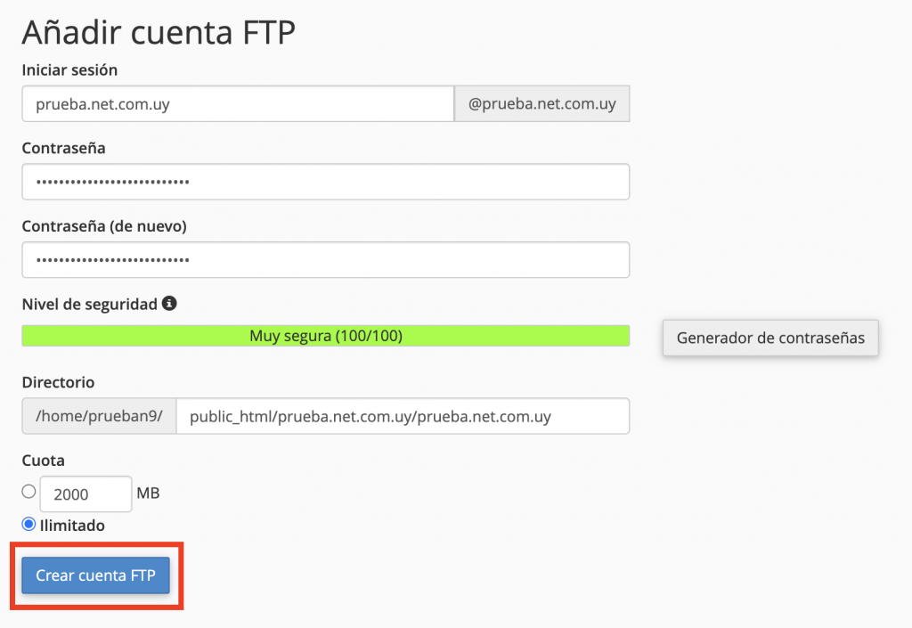Click the Iniciar sesión label
Screen dimensions: 912x628
click(69, 69)
